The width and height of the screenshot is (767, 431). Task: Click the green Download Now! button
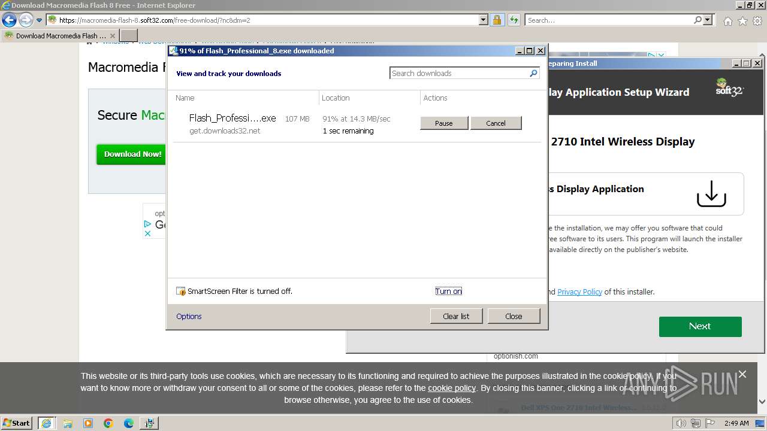point(132,154)
